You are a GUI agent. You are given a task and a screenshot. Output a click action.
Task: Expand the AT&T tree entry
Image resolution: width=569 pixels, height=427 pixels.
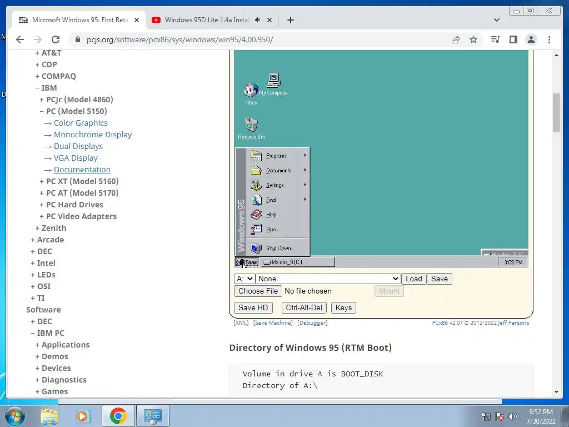point(48,53)
